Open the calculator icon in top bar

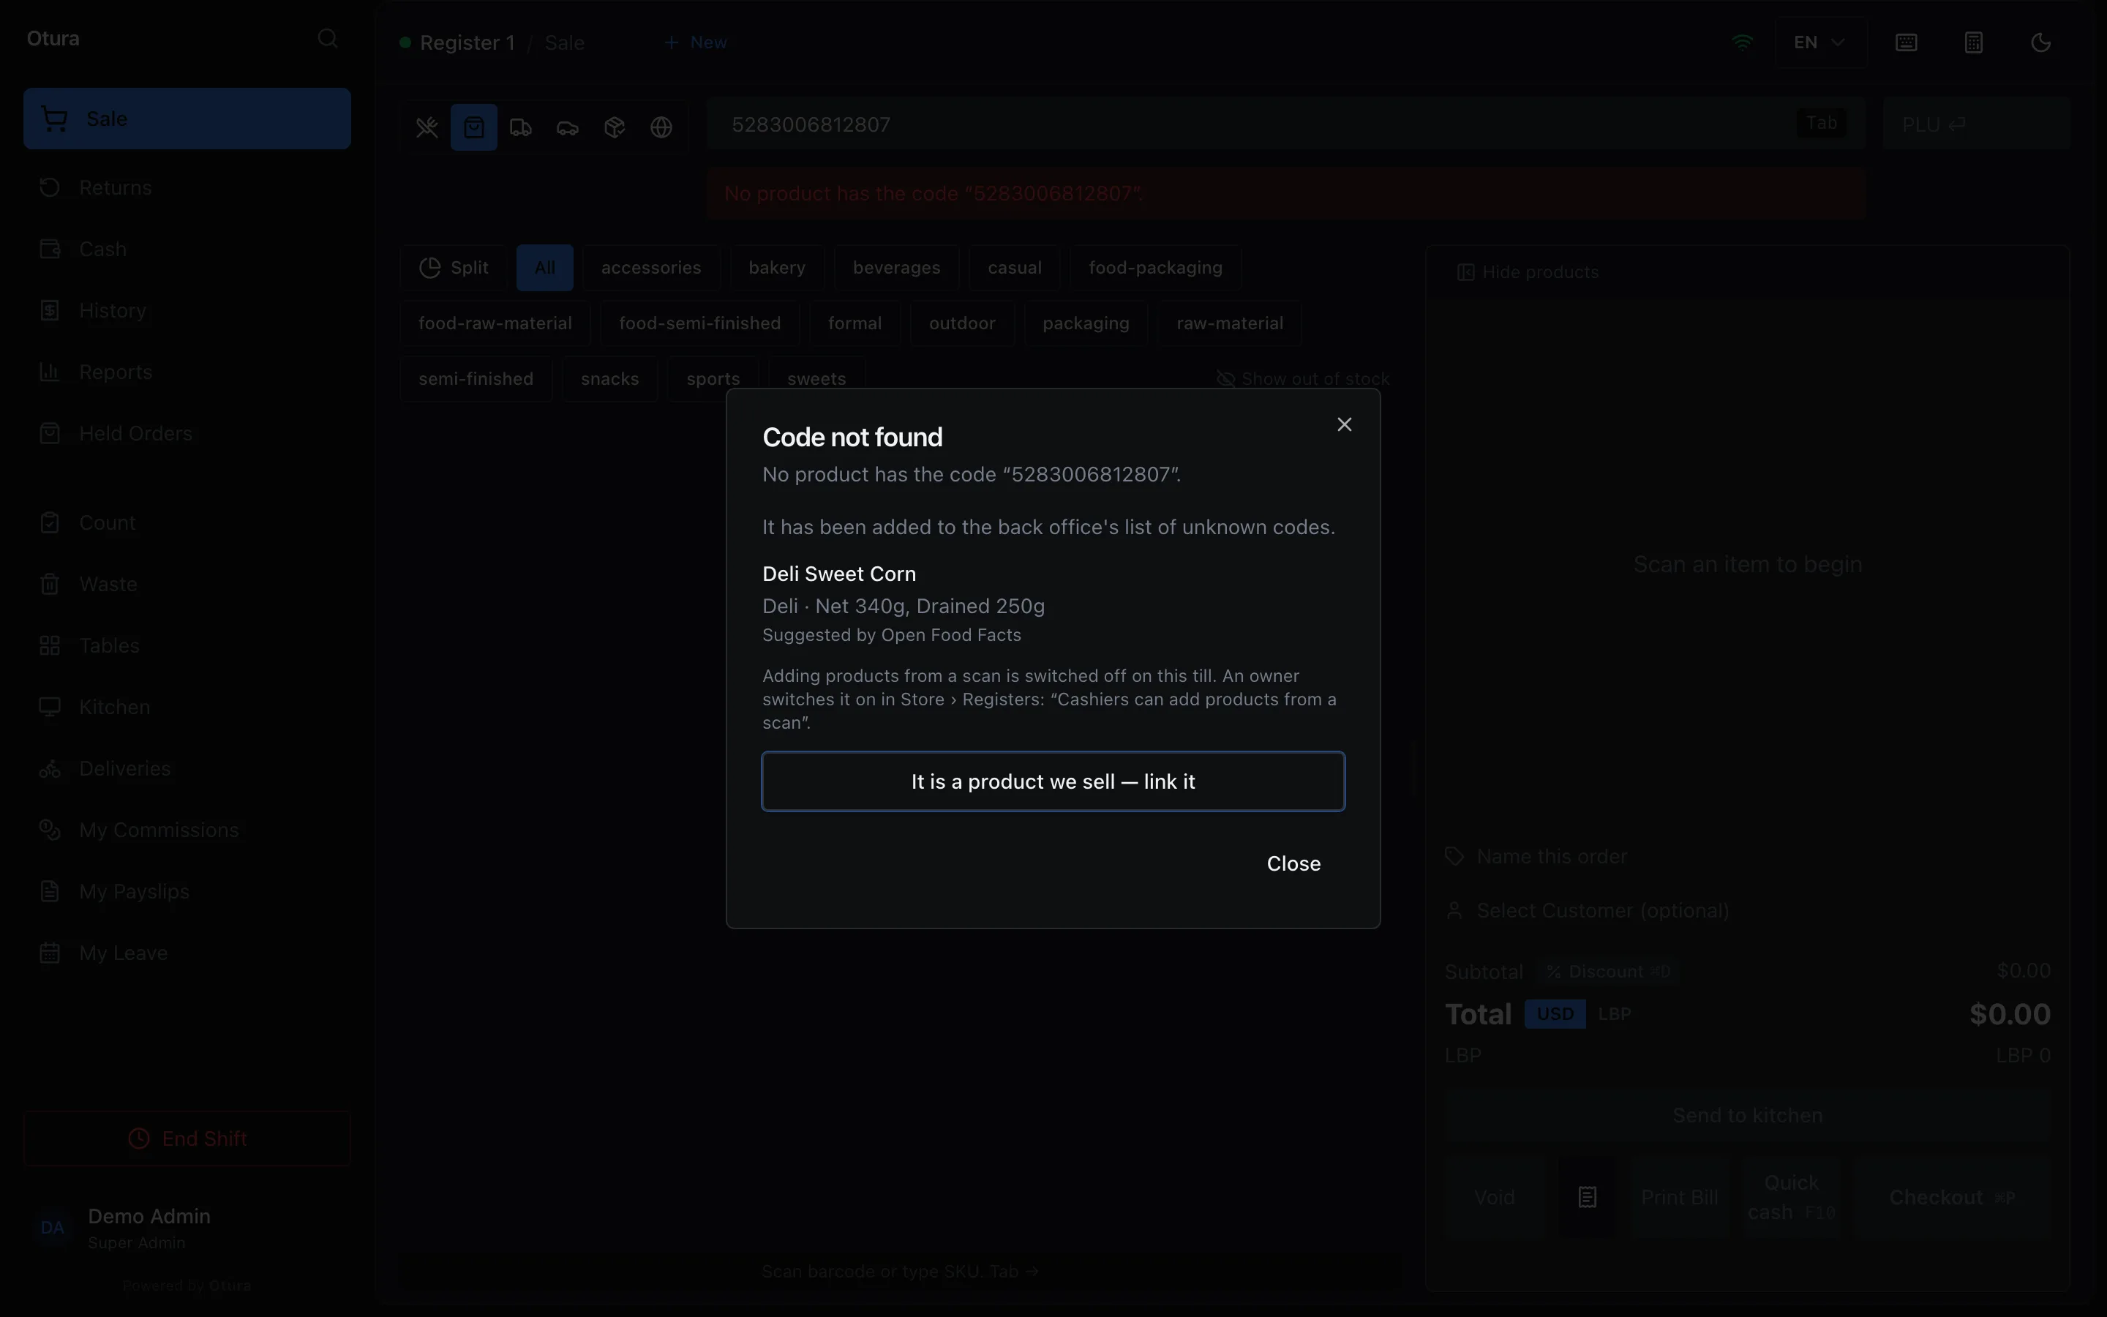pyautogui.click(x=1974, y=42)
